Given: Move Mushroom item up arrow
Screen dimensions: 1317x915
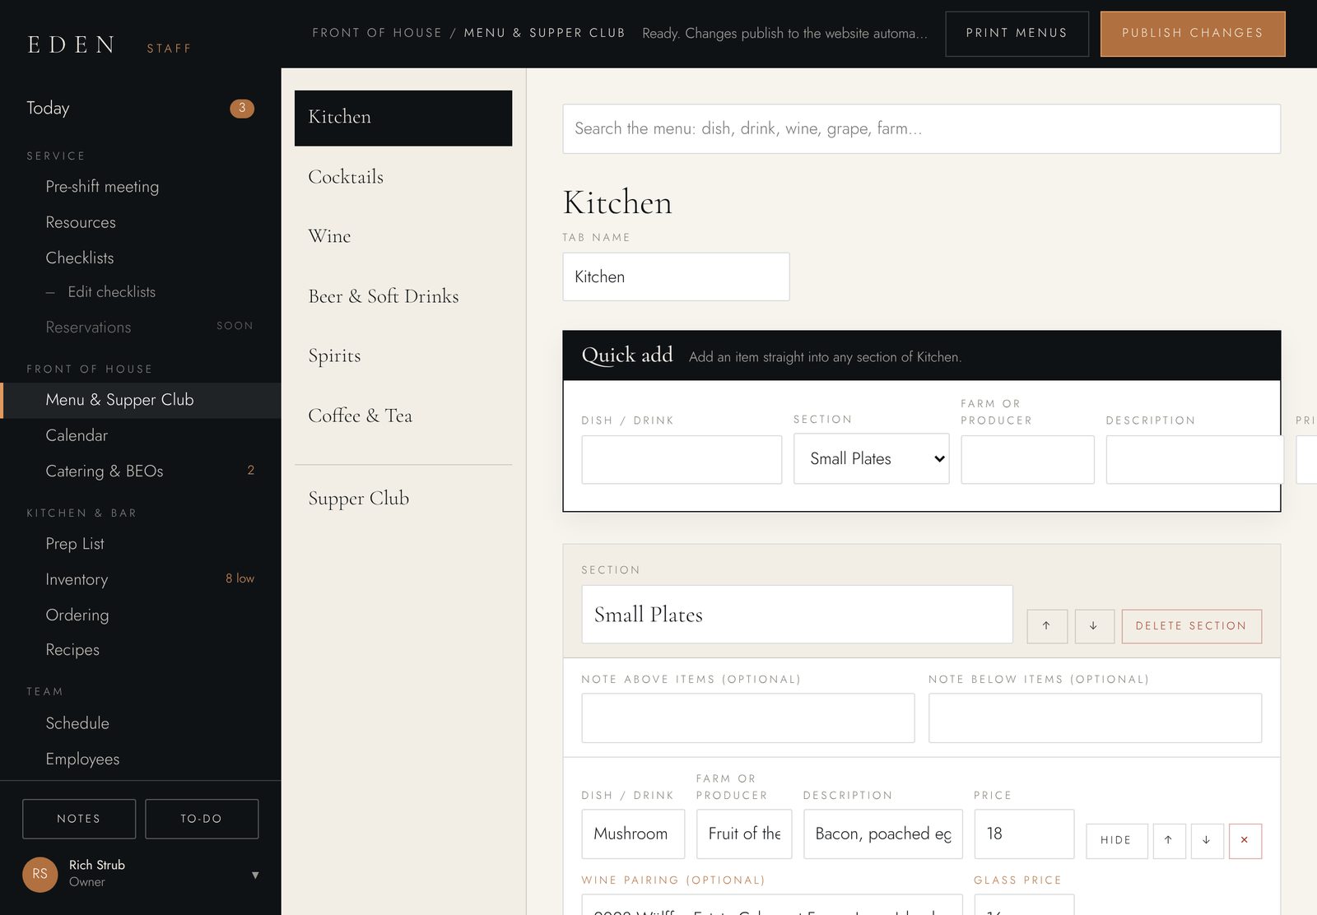Looking at the screenshot, I should click(x=1169, y=841).
